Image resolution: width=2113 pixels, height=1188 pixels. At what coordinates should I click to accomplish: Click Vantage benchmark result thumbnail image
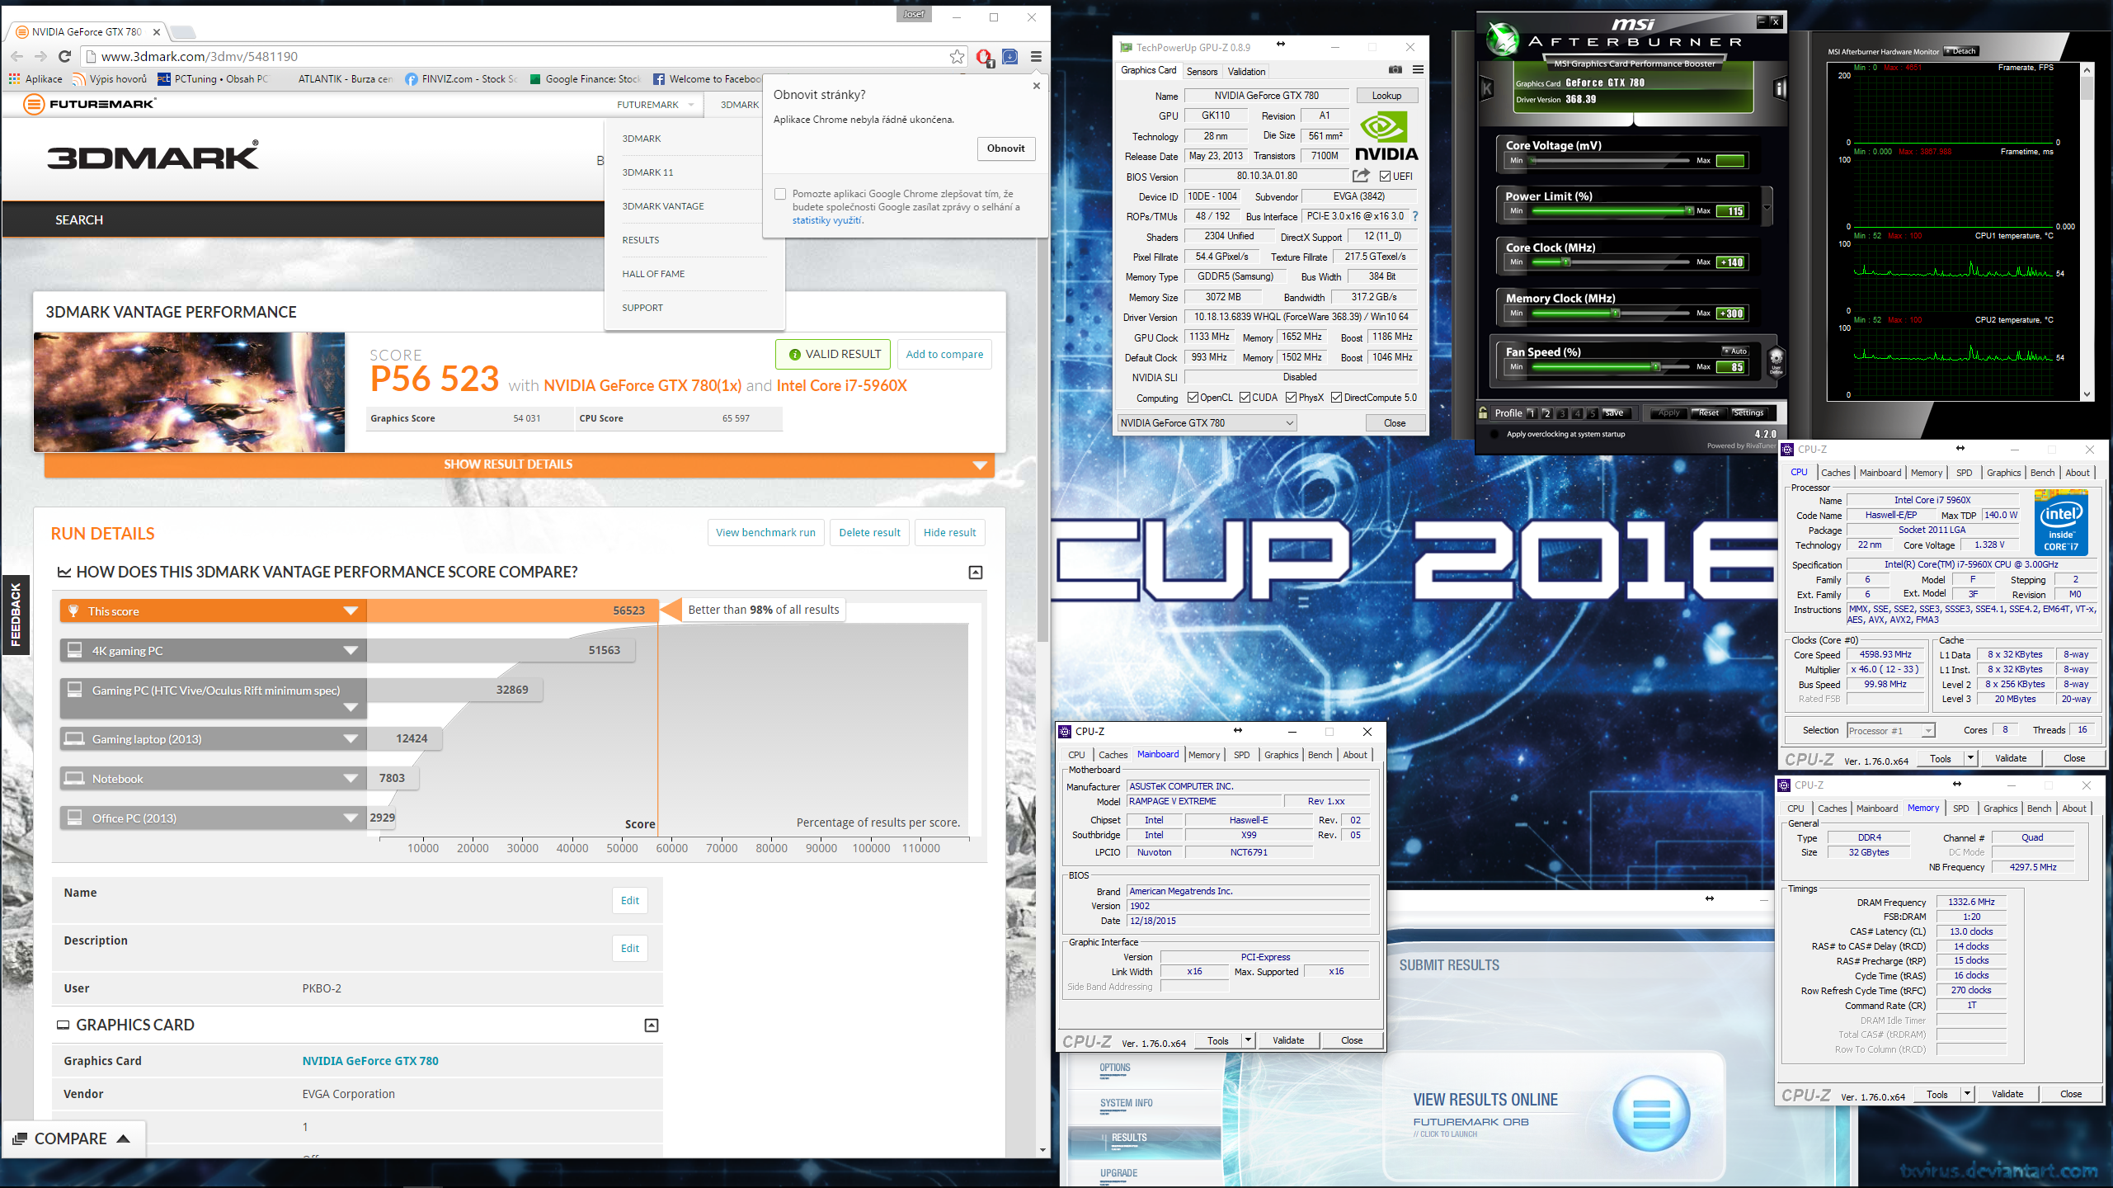click(x=189, y=392)
